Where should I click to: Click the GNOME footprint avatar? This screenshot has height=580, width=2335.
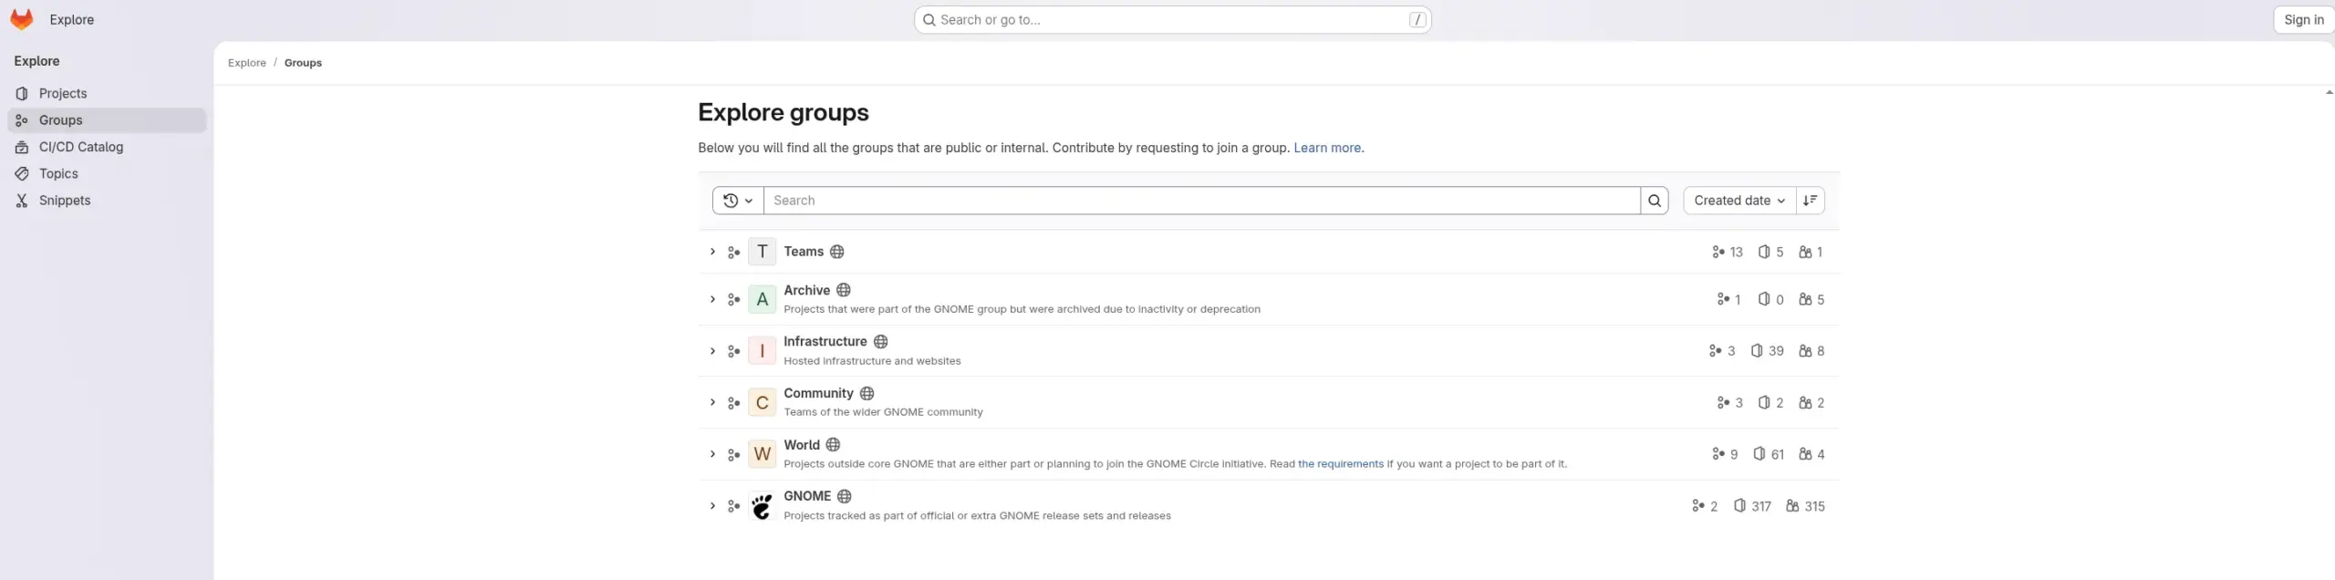tap(762, 506)
